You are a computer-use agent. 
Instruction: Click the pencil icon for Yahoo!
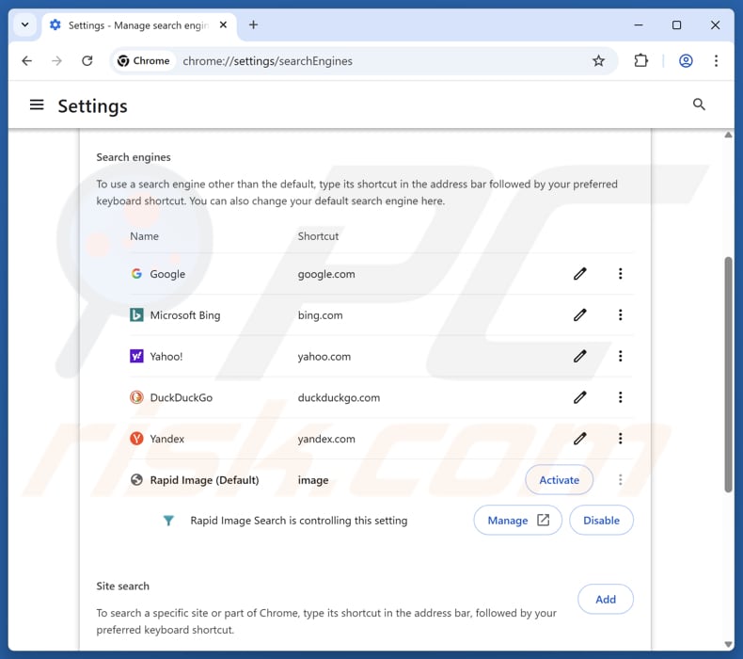click(x=580, y=357)
